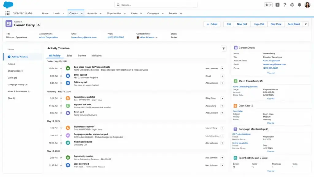
Task: Click the Recent Activity card icon
Action: tap(235, 158)
